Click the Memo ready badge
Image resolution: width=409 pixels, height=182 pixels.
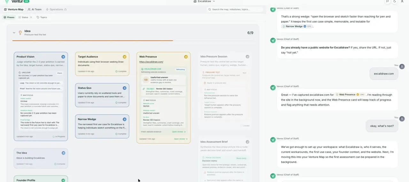(241, 158)
